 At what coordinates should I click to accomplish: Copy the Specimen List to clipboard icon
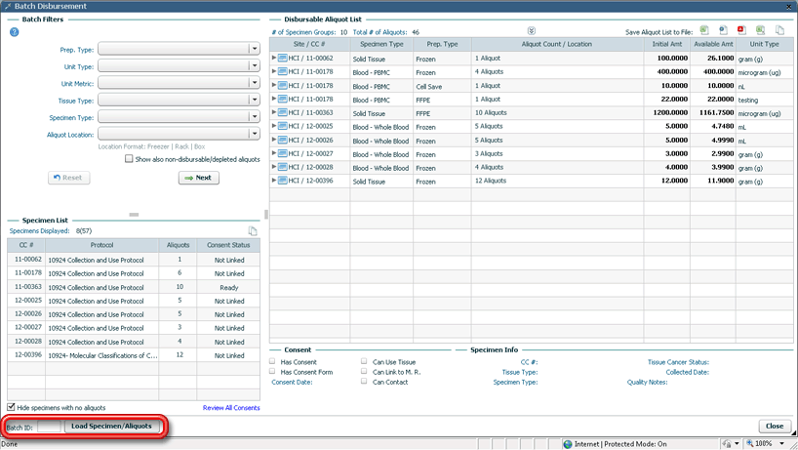253,231
